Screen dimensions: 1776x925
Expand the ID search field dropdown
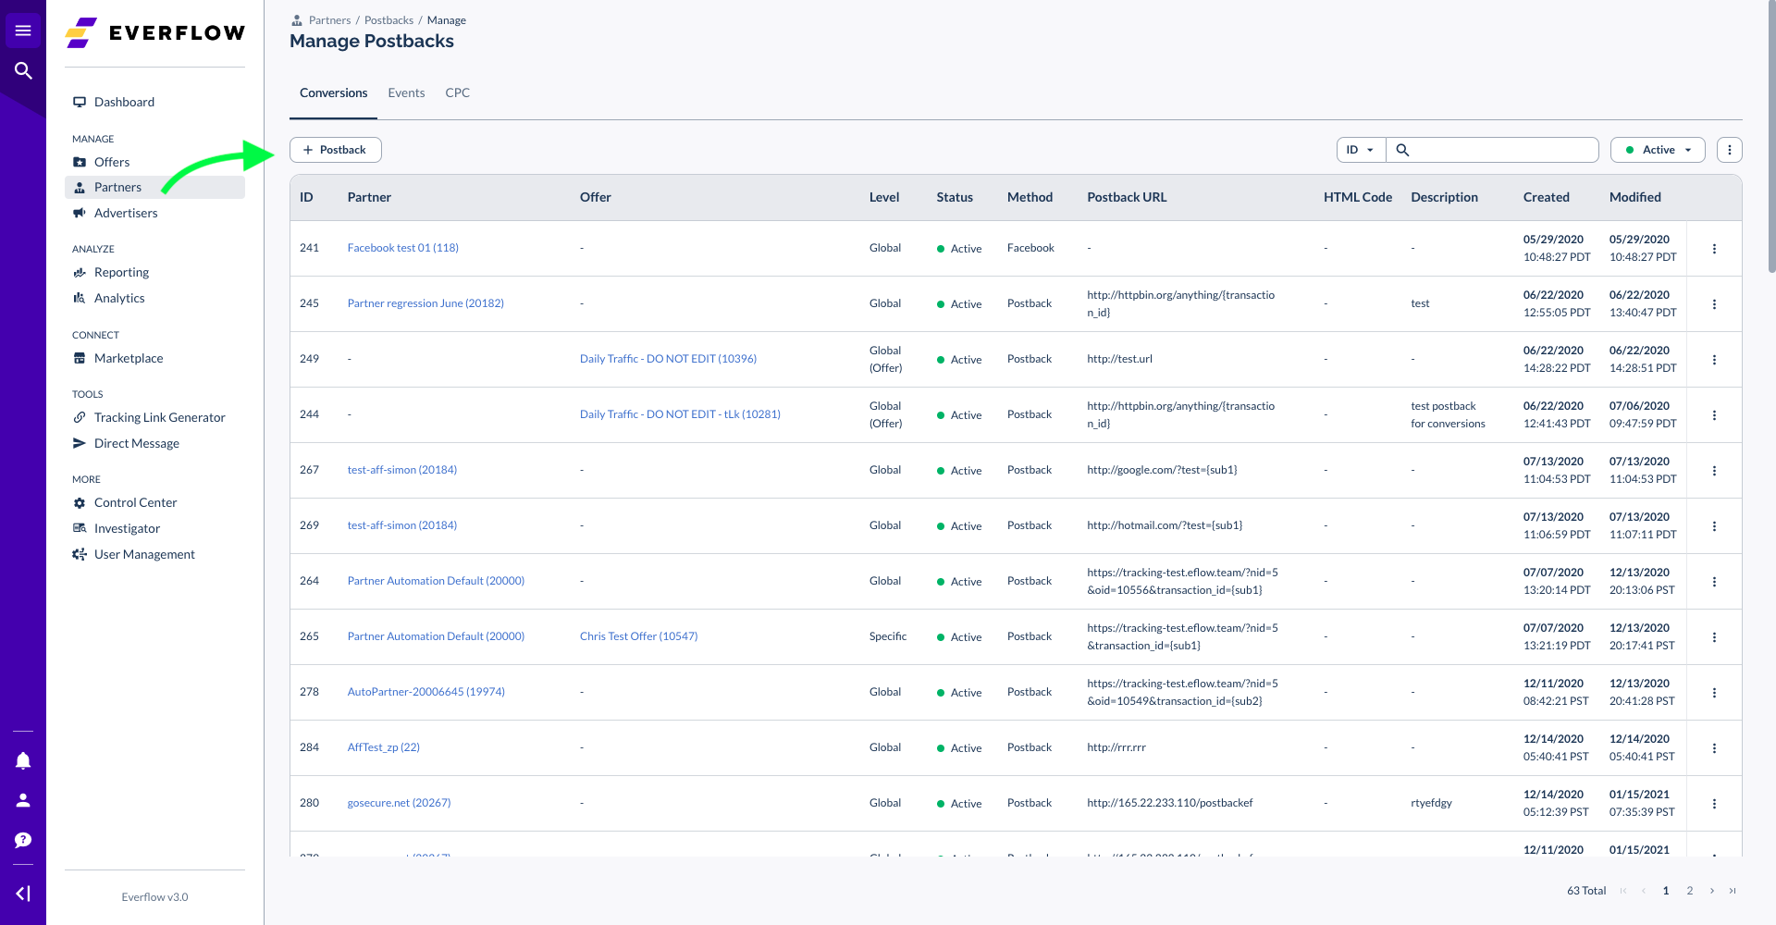coord(1361,150)
